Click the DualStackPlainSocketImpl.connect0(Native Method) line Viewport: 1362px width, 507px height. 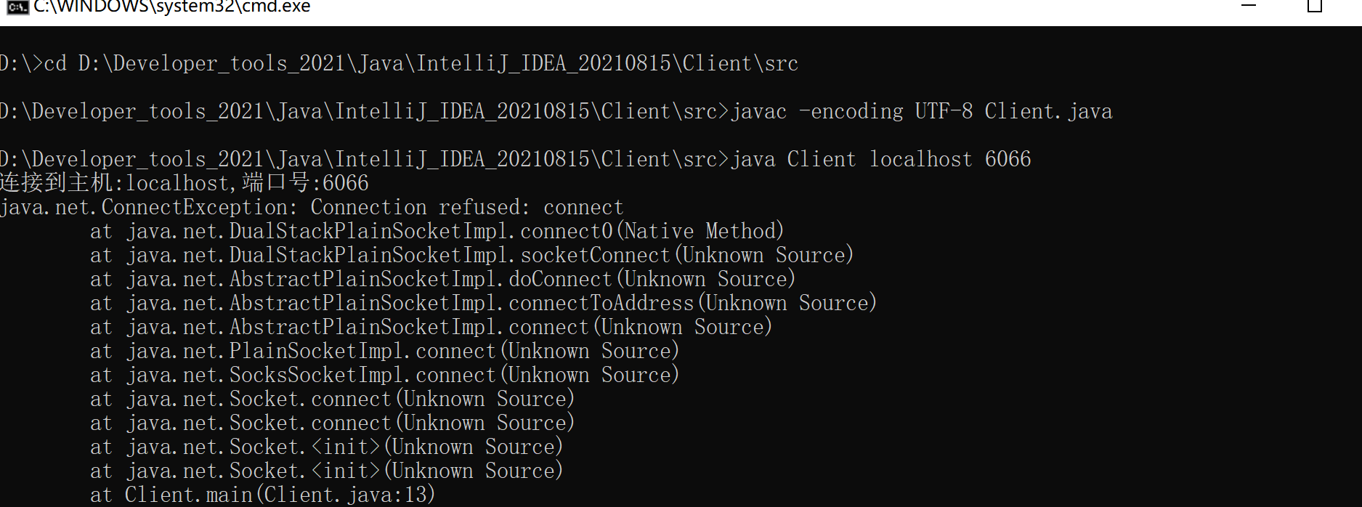pyautogui.click(x=437, y=232)
